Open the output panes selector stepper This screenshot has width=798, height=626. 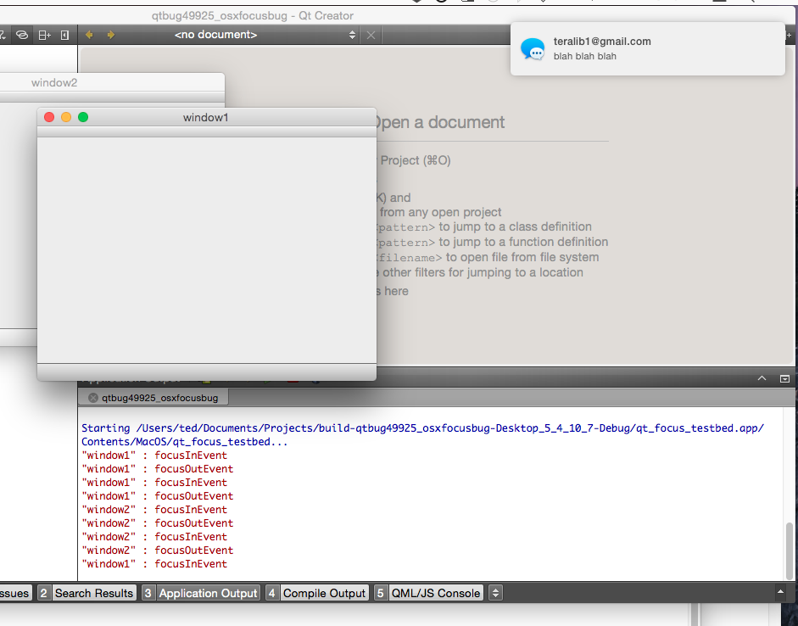(x=496, y=593)
